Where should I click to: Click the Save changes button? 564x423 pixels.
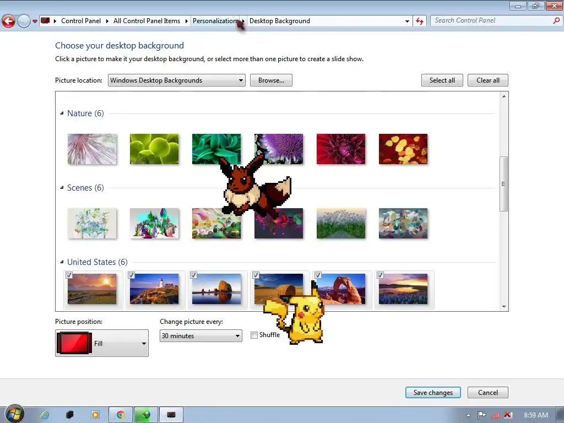click(433, 392)
